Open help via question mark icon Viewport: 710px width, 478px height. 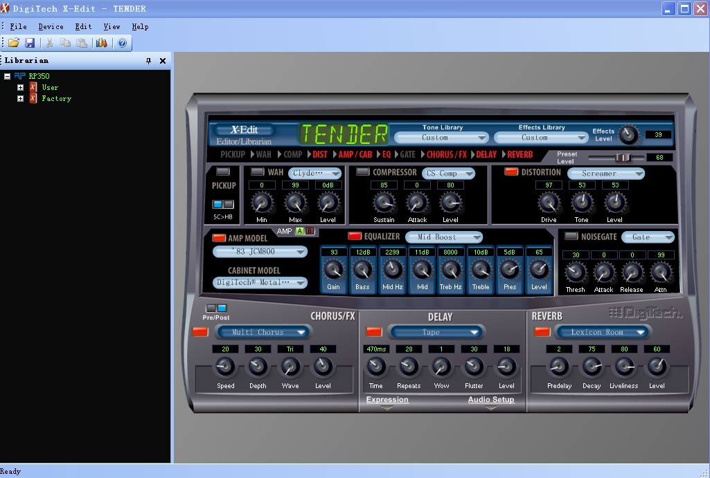(122, 43)
